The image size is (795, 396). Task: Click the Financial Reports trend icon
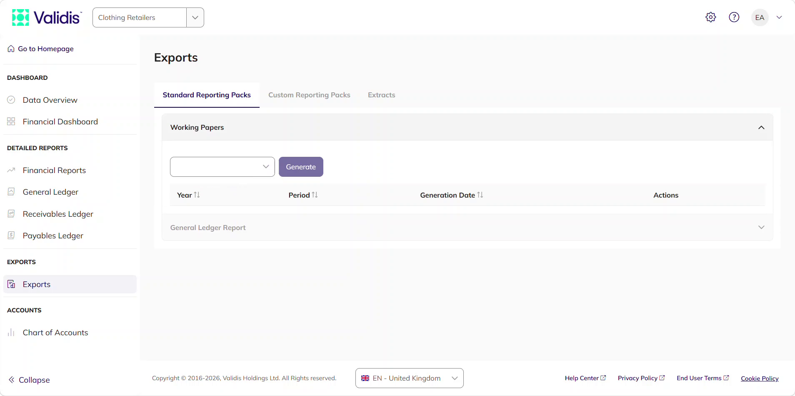pos(11,170)
